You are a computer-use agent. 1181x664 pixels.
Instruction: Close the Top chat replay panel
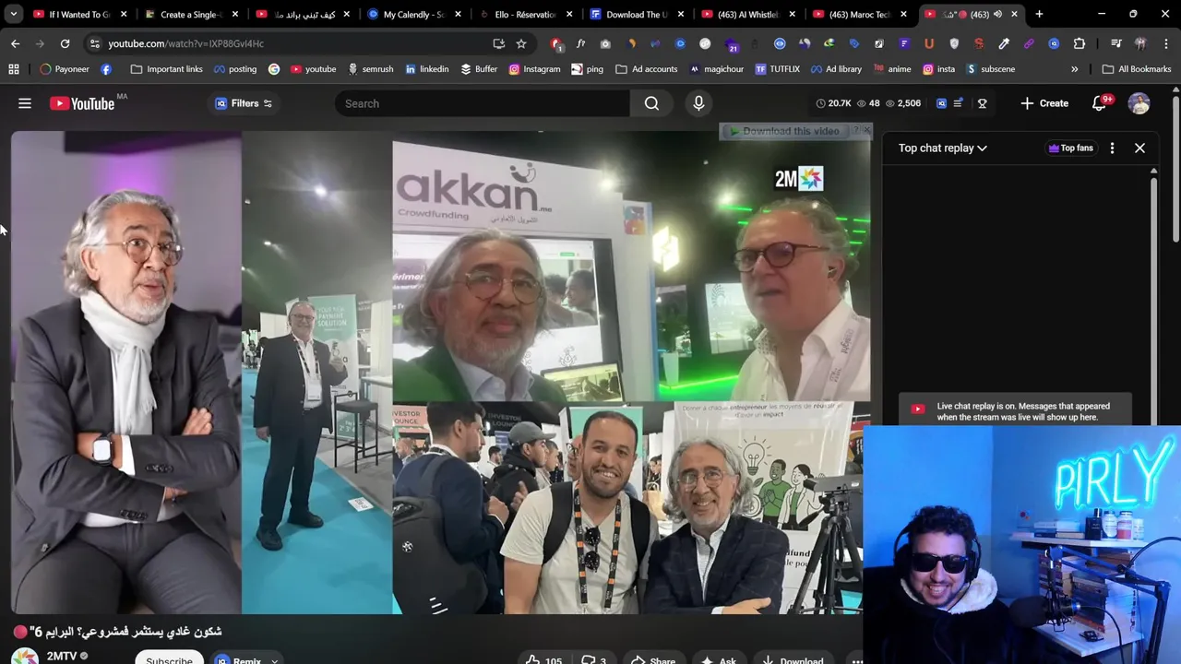coord(1139,148)
